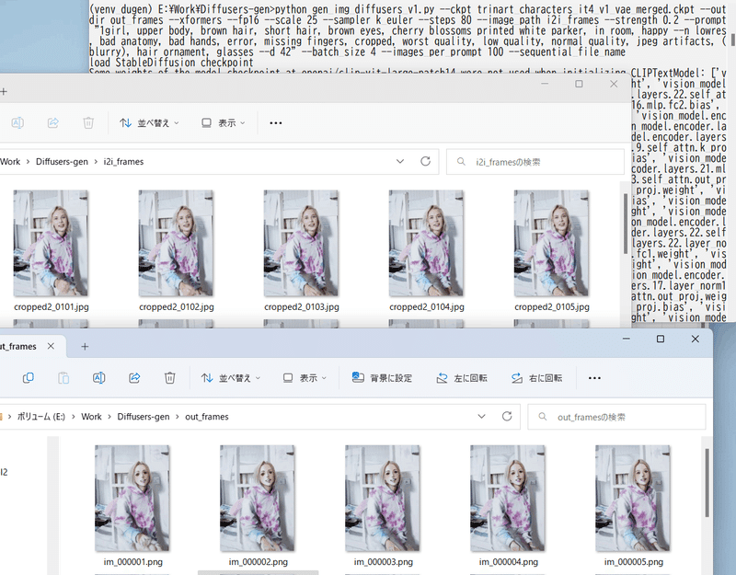
Task: Expand address history dropdown in i2i_frames window
Action: 400,162
